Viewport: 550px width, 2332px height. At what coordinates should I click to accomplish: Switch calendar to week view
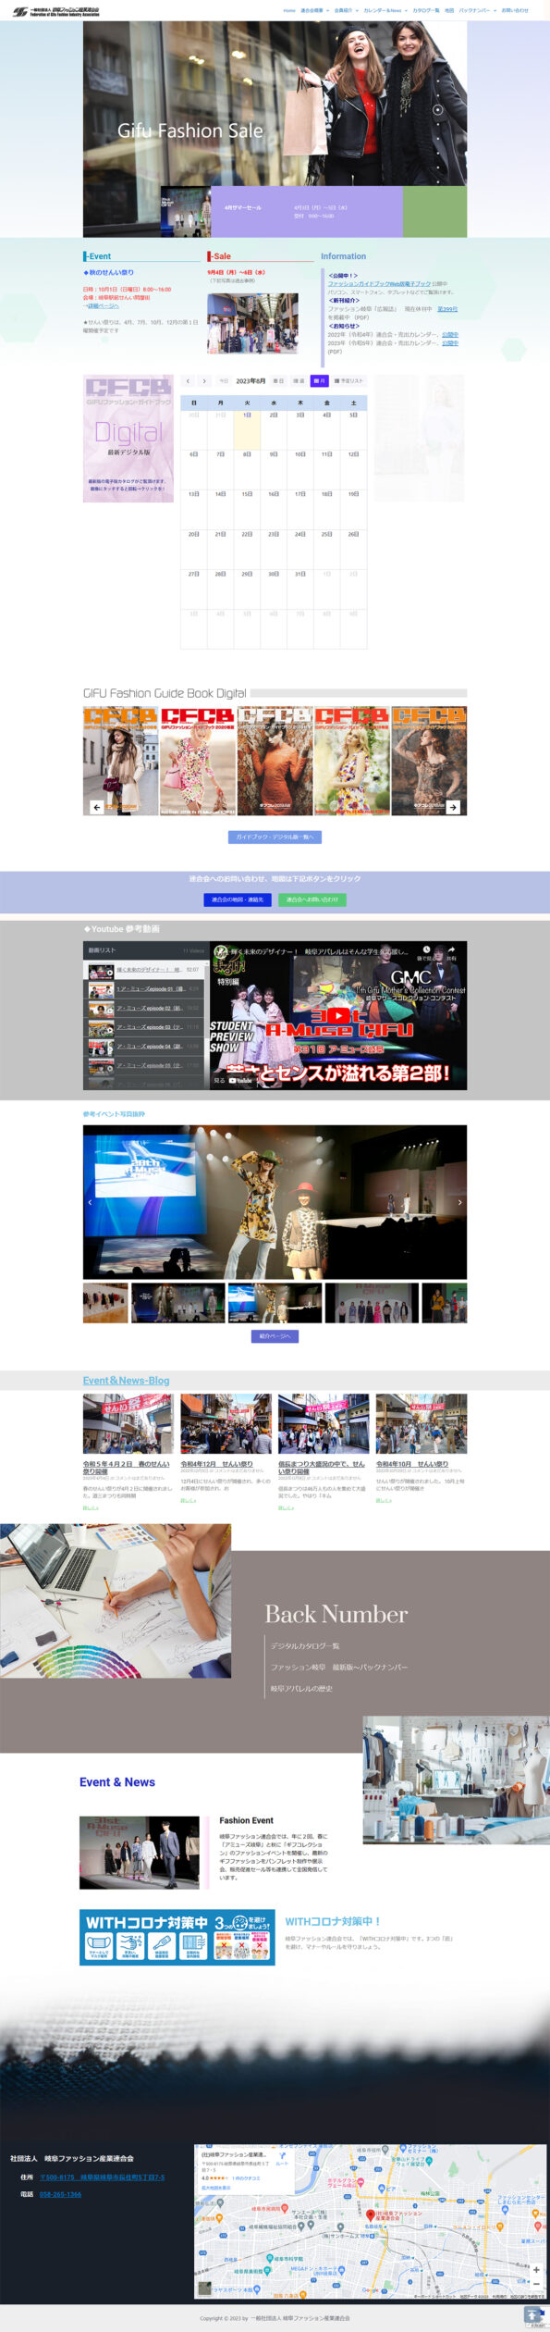299,381
